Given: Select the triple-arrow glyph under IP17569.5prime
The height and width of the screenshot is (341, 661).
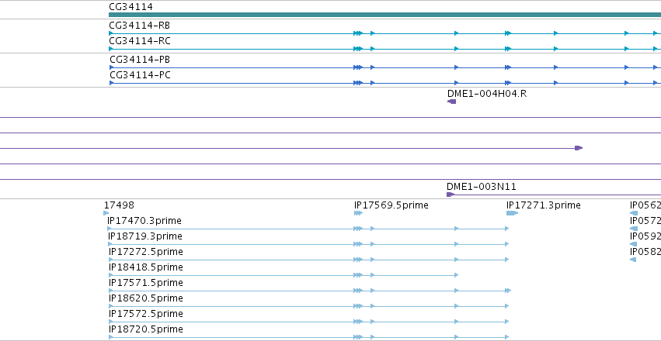Looking at the screenshot, I should tap(358, 213).
